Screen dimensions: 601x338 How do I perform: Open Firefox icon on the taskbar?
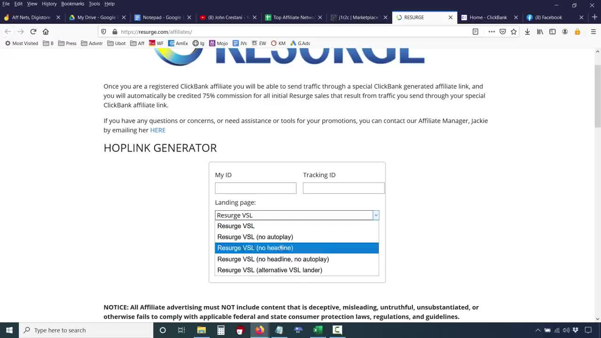260,330
